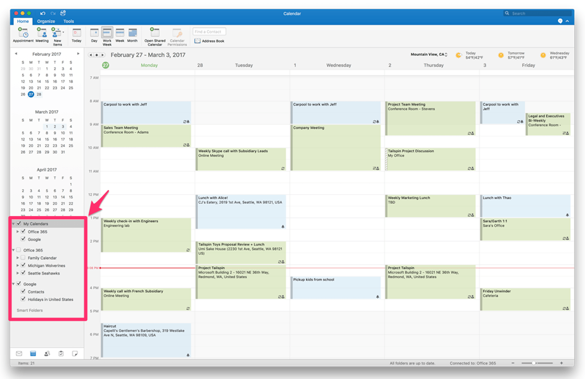Open the Notes view
Viewport: 585px width, 379px height.
click(74, 353)
